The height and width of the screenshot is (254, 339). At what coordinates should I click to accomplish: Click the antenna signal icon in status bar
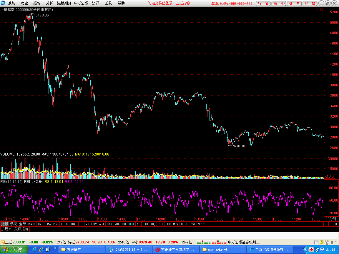327,242
